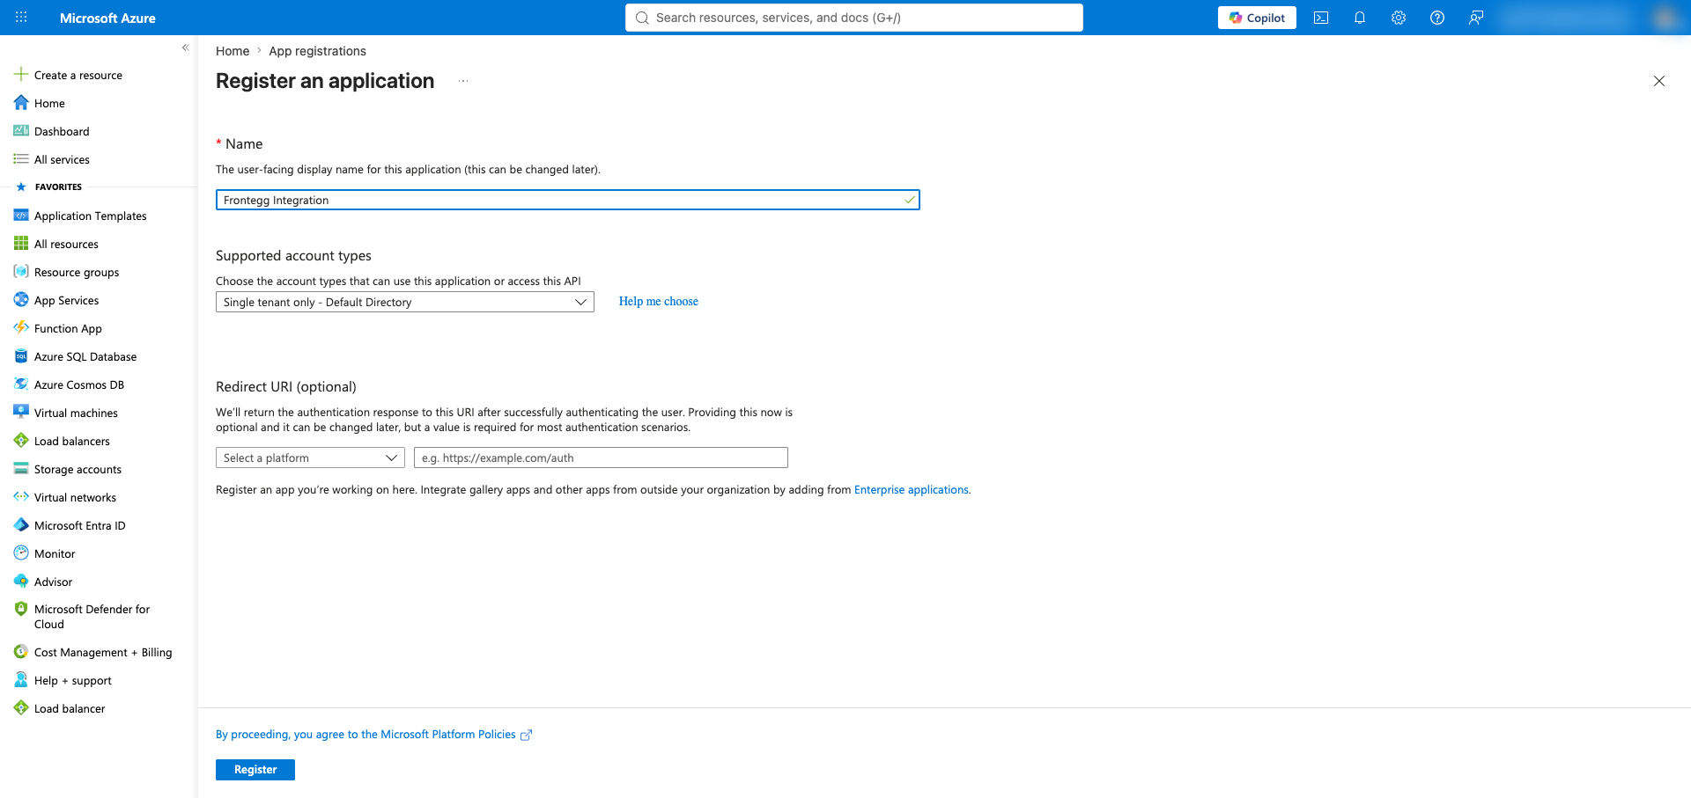Click the Help + support icon
The height and width of the screenshot is (798, 1691).
click(21, 680)
